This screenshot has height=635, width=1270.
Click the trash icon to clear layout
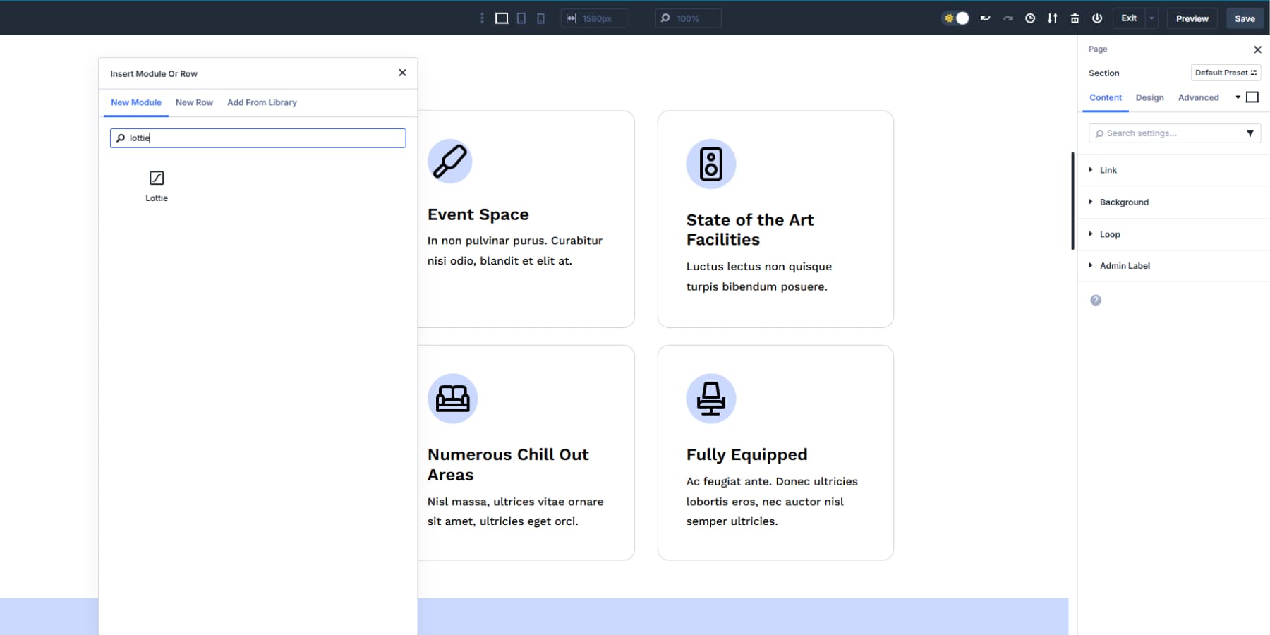[x=1075, y=18]
